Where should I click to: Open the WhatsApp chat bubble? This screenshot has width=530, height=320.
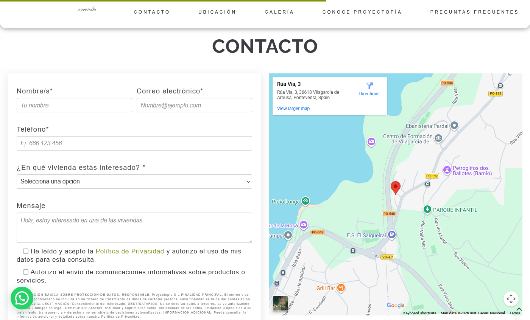coord(22,298)
